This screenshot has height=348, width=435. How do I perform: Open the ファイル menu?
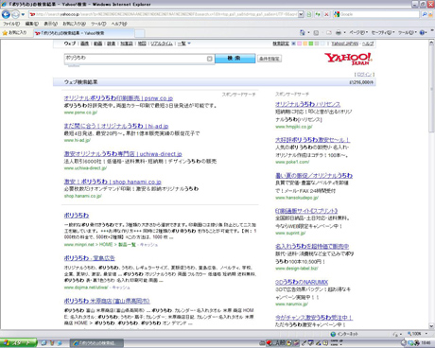pos(11,24)
